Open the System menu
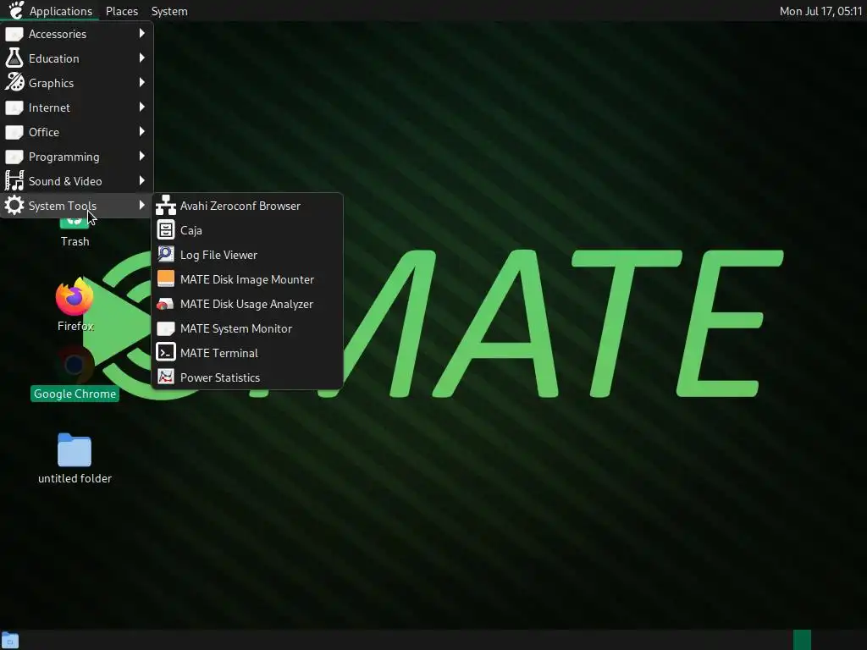The width and height of the screenshot is (867, 650). [x=169, y=11]
